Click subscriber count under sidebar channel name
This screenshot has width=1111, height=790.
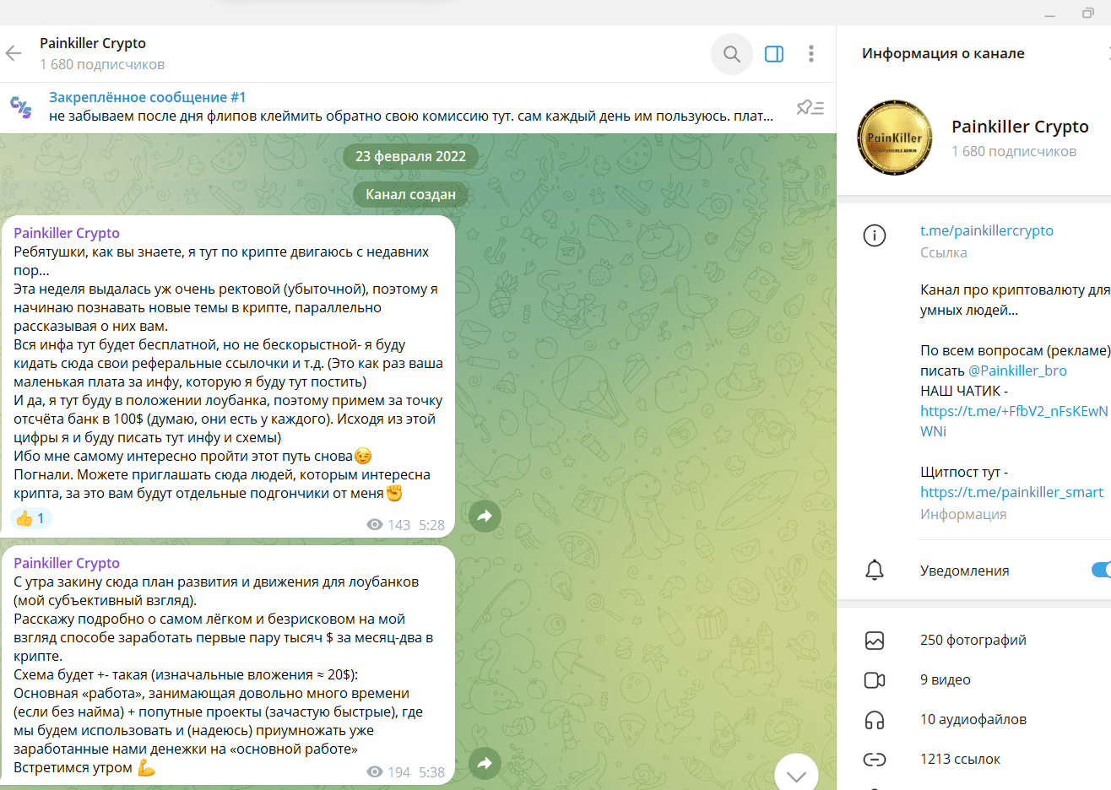point(1014,151)
